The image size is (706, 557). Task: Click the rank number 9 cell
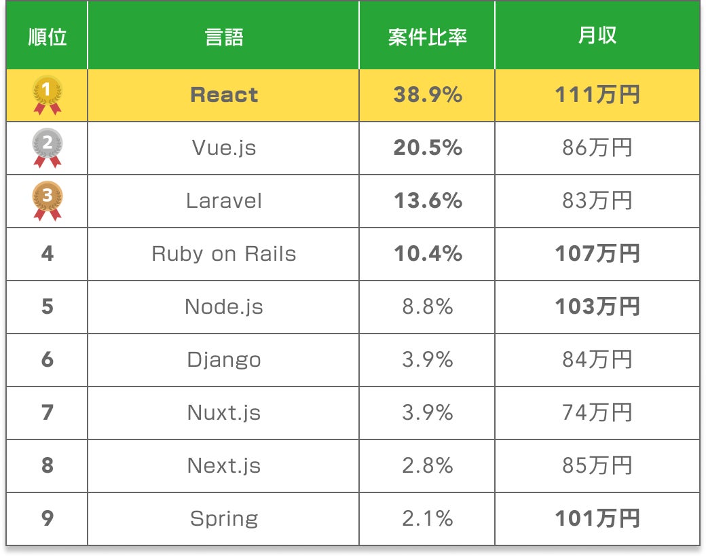tap(47, 519)
